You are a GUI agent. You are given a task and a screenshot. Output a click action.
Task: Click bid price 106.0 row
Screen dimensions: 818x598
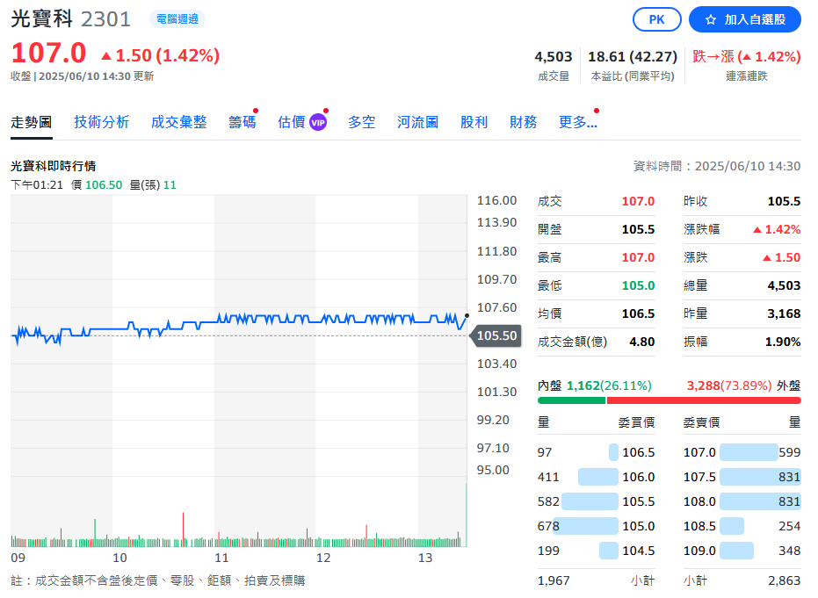(596, 477)
